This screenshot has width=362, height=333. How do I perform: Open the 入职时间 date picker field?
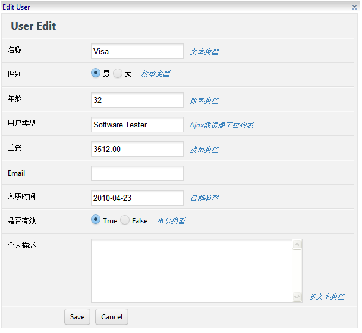pyautogui.click(x=137, y=198)
